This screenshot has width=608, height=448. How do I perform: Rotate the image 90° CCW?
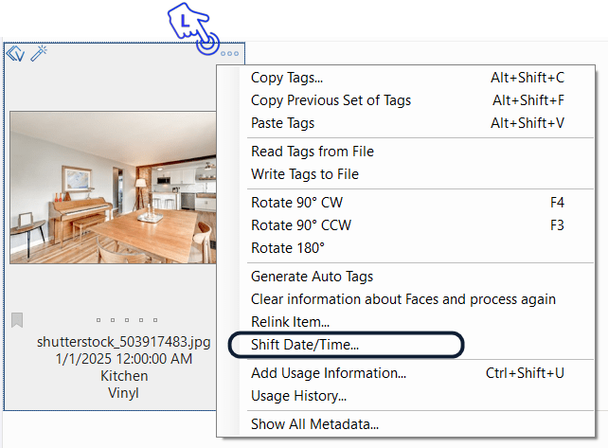coord(299,225)
